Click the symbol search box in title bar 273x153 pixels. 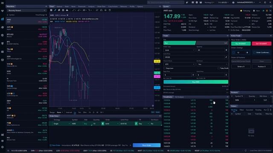pos(166,3)
